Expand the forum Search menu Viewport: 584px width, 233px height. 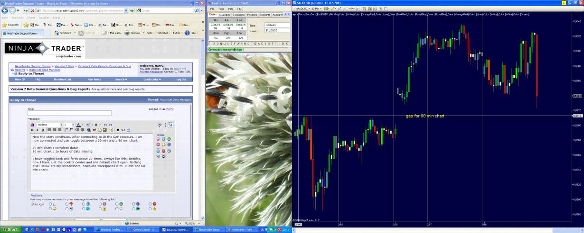point(121,80)
